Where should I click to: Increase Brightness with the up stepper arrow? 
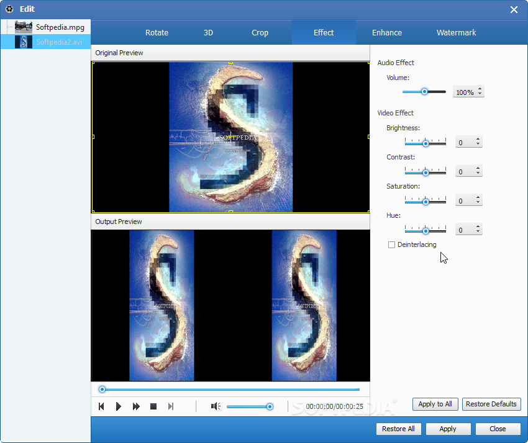478,139
